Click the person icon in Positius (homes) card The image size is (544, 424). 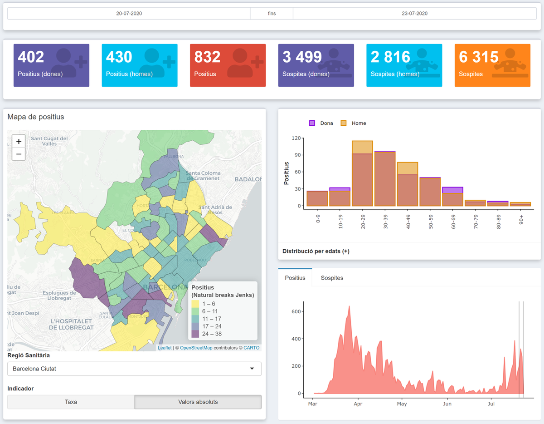[158, 62]
